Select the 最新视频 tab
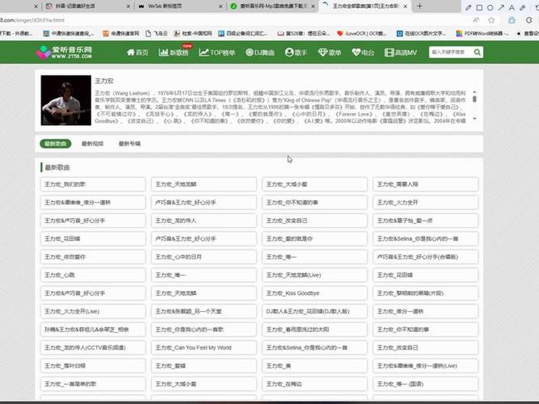Screen dimensions: 539x404 pyautogui.click(x=92, y=143)
